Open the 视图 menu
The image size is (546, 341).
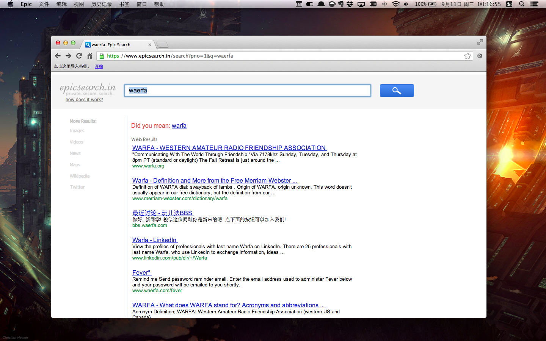click(x=79, y=4)
